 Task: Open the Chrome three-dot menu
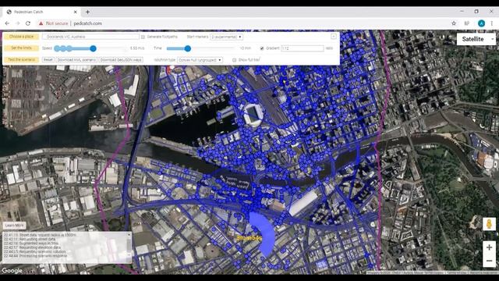tap(492, 23)
